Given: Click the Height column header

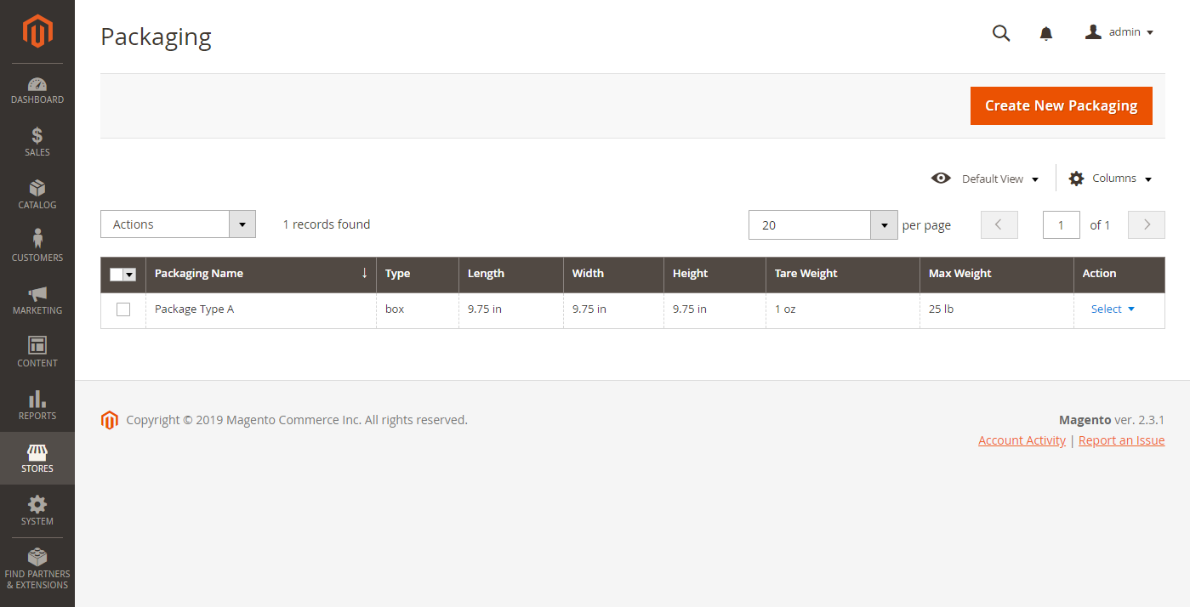Looking at the screenshot, I should click(715, 274).
